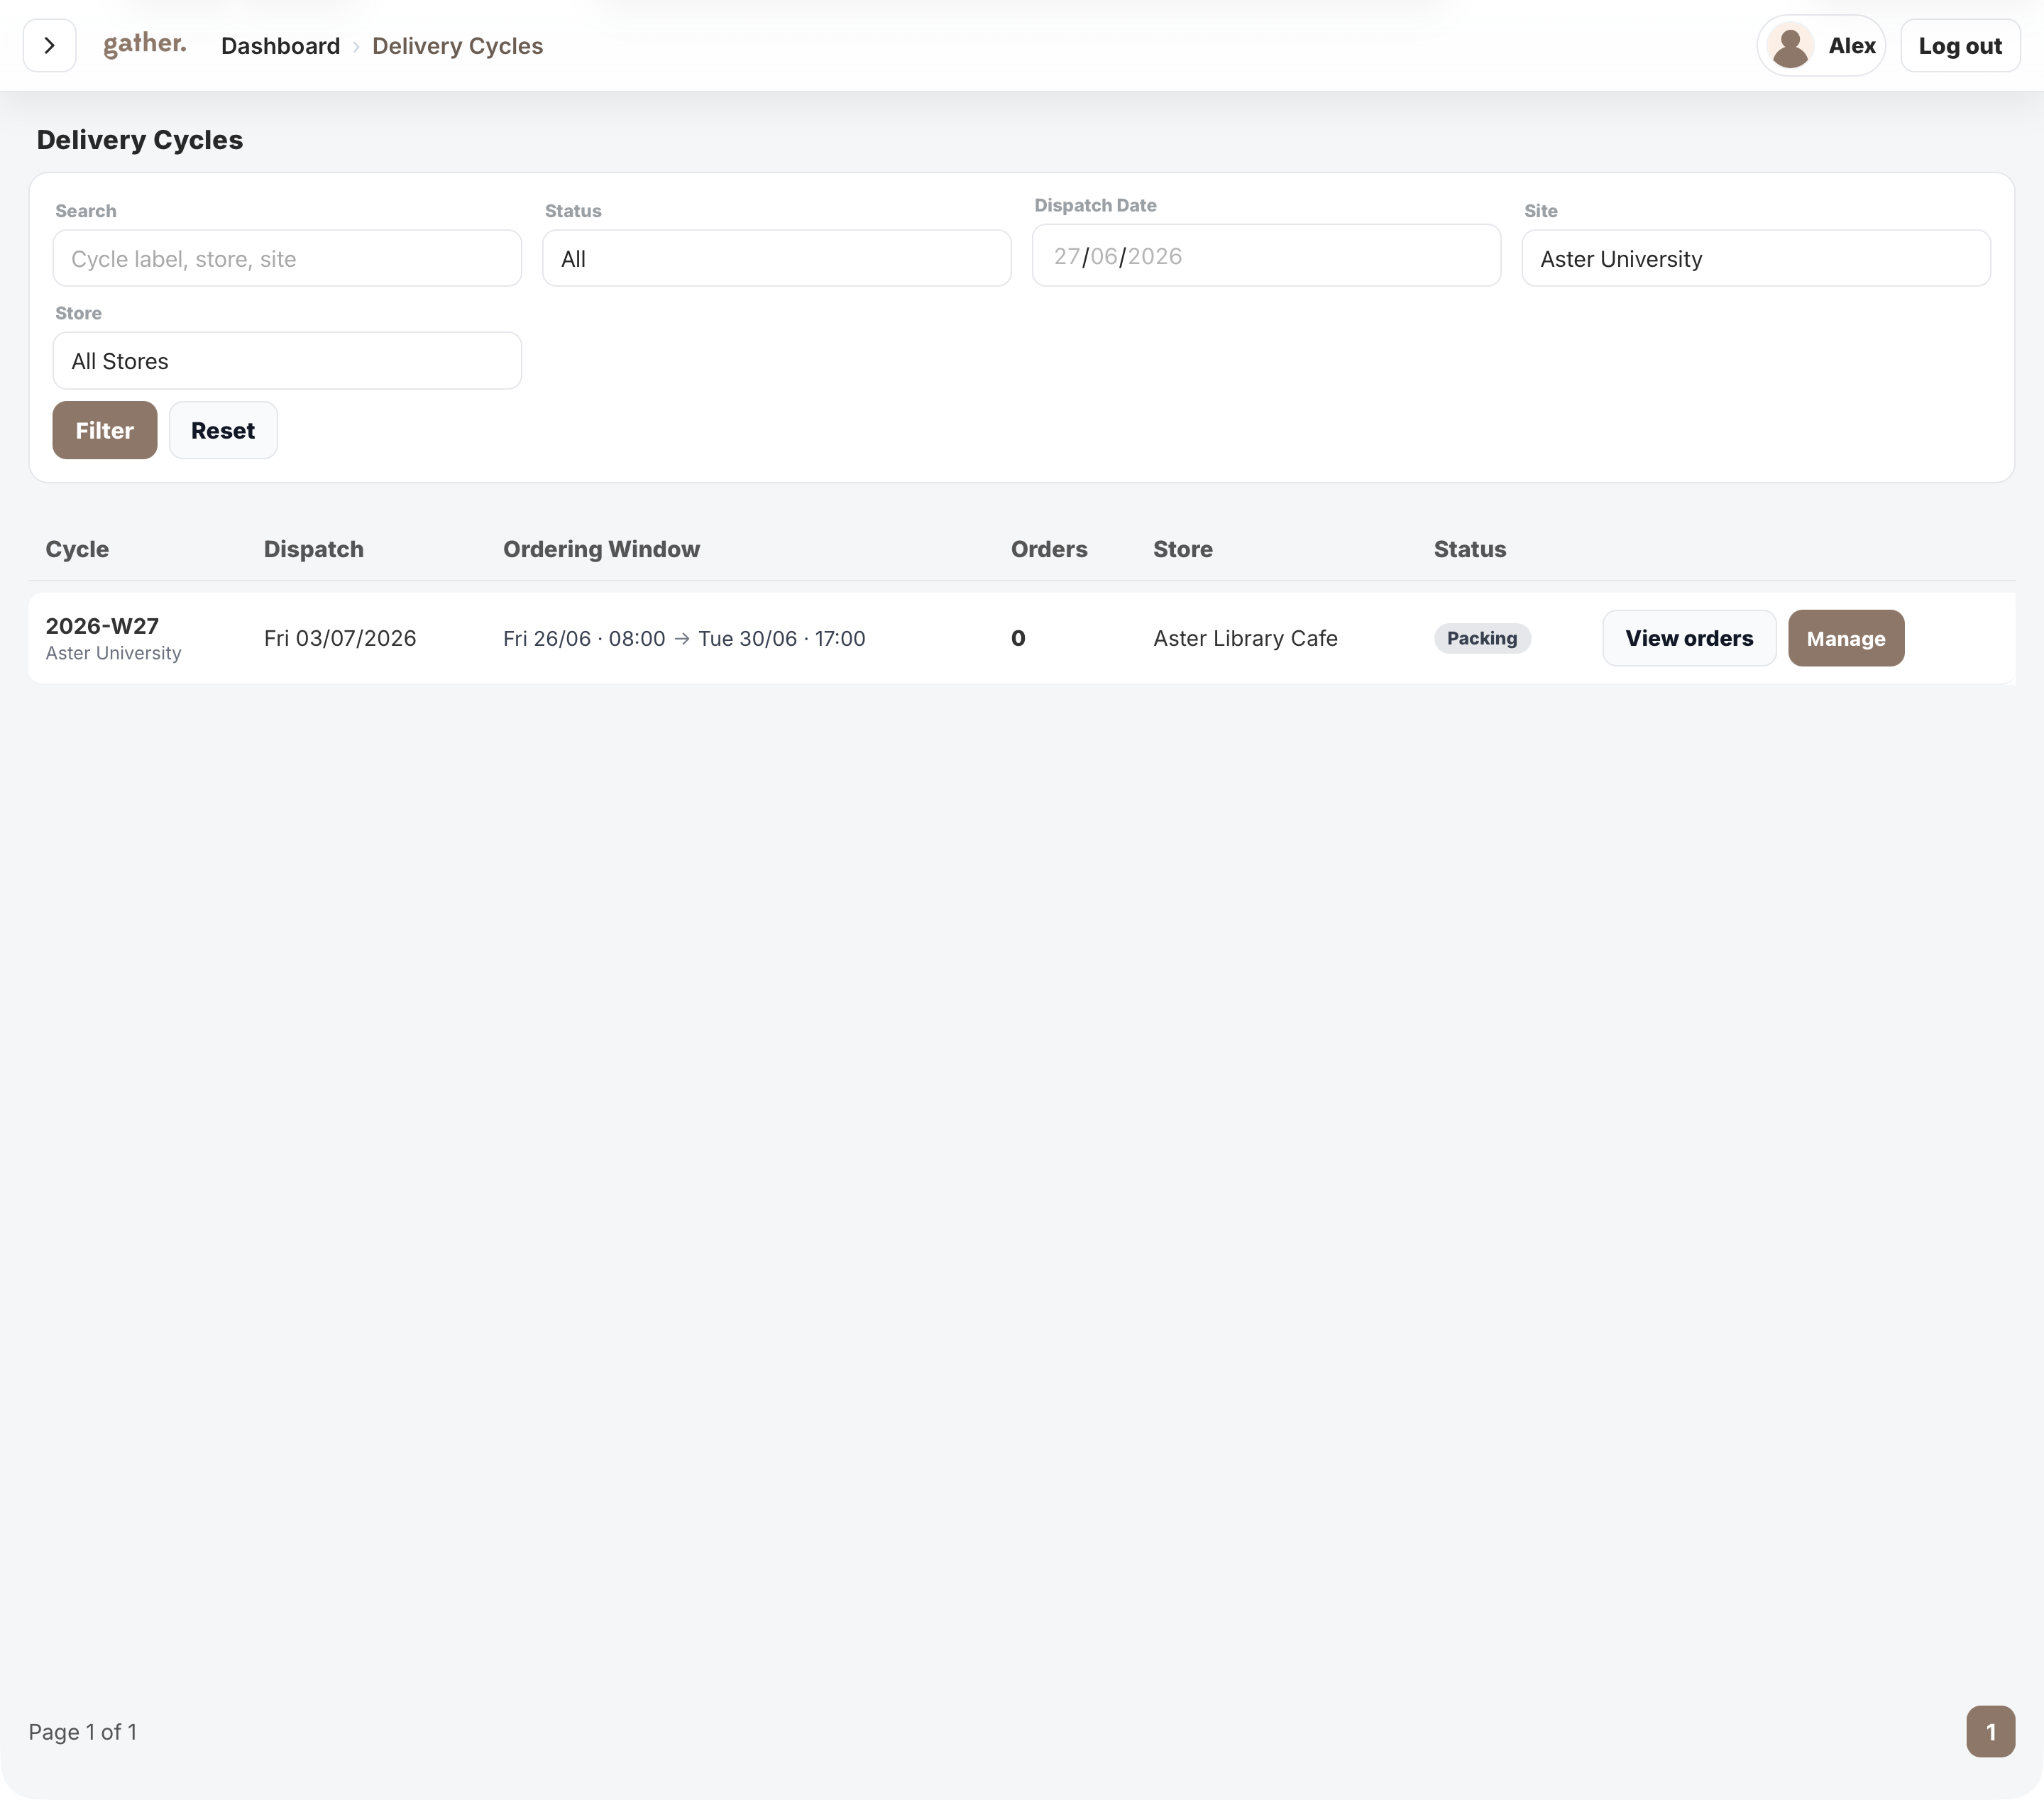Open Alex's user avatar menu
Screen dimensions: 2044x1800
pos(1820,46)
